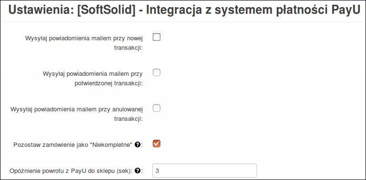Viewport: 366px width, 180px height.
Task: Click the "anulowanej transakcji" notification label
Action: click(77, 114)
